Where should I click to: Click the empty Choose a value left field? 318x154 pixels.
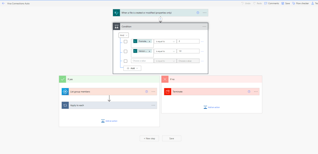coord(142,61)
